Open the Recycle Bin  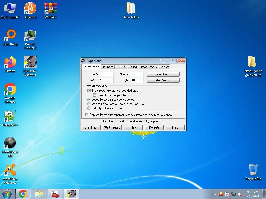click(x=253, y=172)
